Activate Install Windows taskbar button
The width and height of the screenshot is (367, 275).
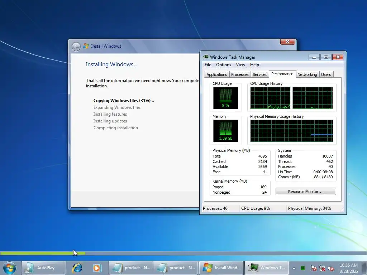pyautogui.click(x=221, y=268)
